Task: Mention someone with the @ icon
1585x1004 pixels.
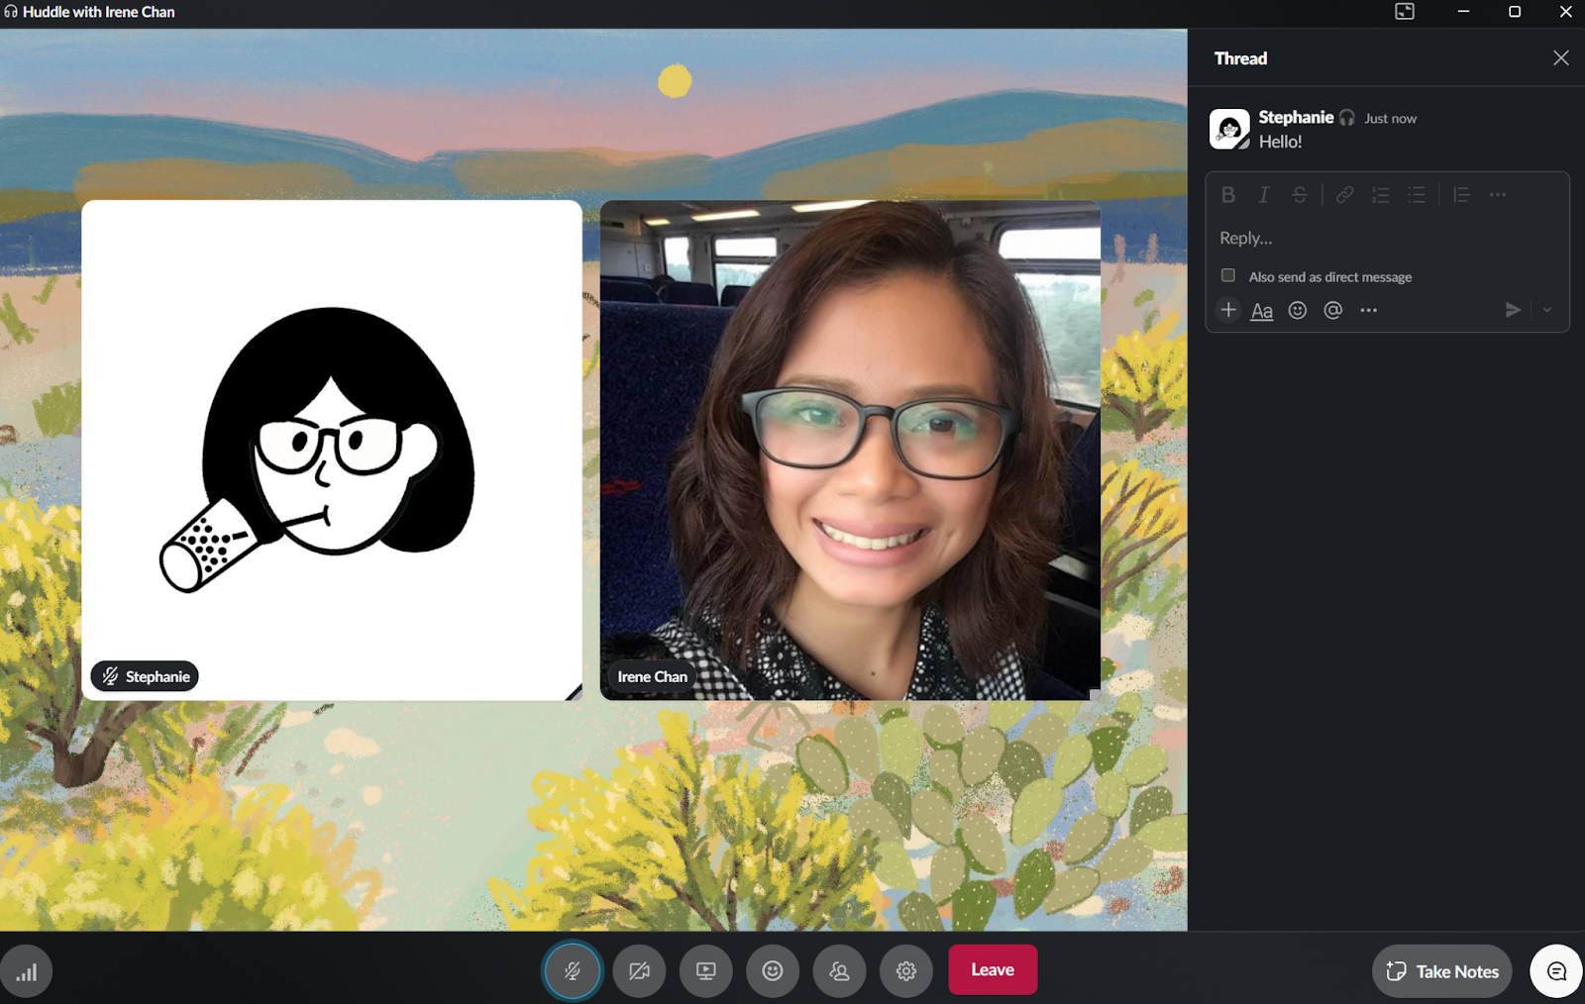Action: click(x=1333, y=310)
